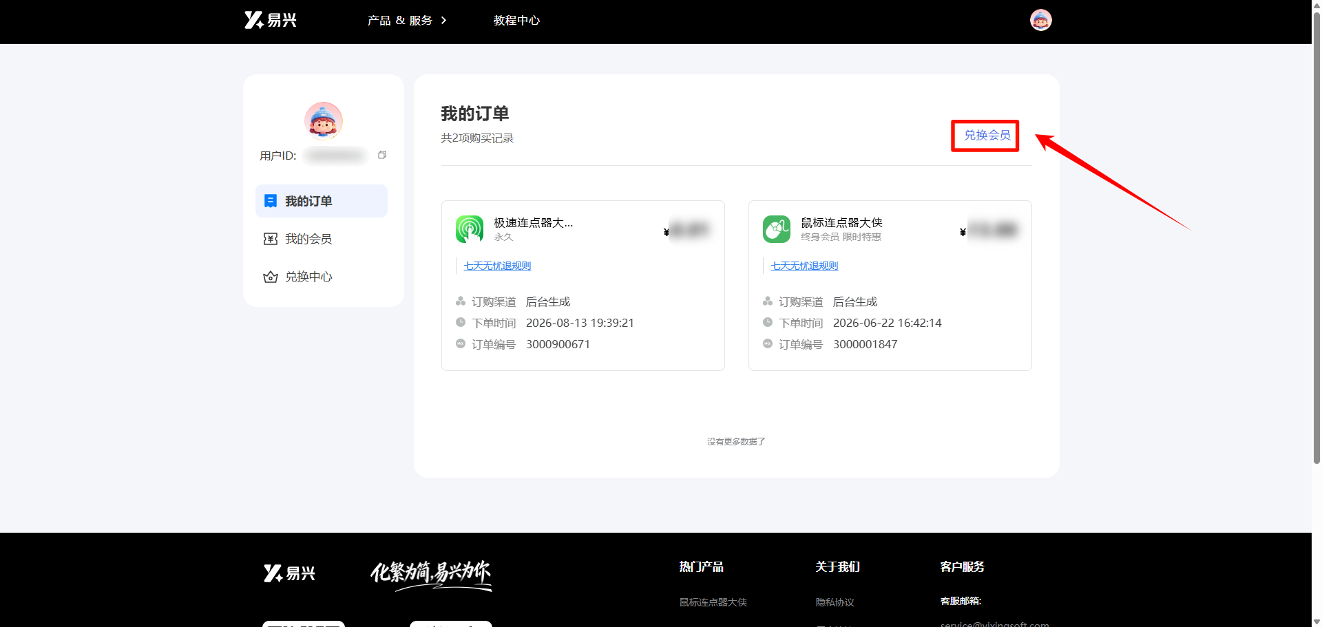Image resolution: width=1322 pixels, height=627 pixels.
Task: Click the 极速连点器大… app icon
Action: [x=470, y=229]
